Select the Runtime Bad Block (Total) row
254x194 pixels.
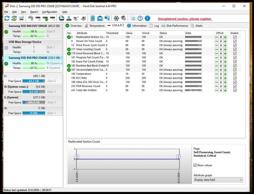(x=154, y=66)
